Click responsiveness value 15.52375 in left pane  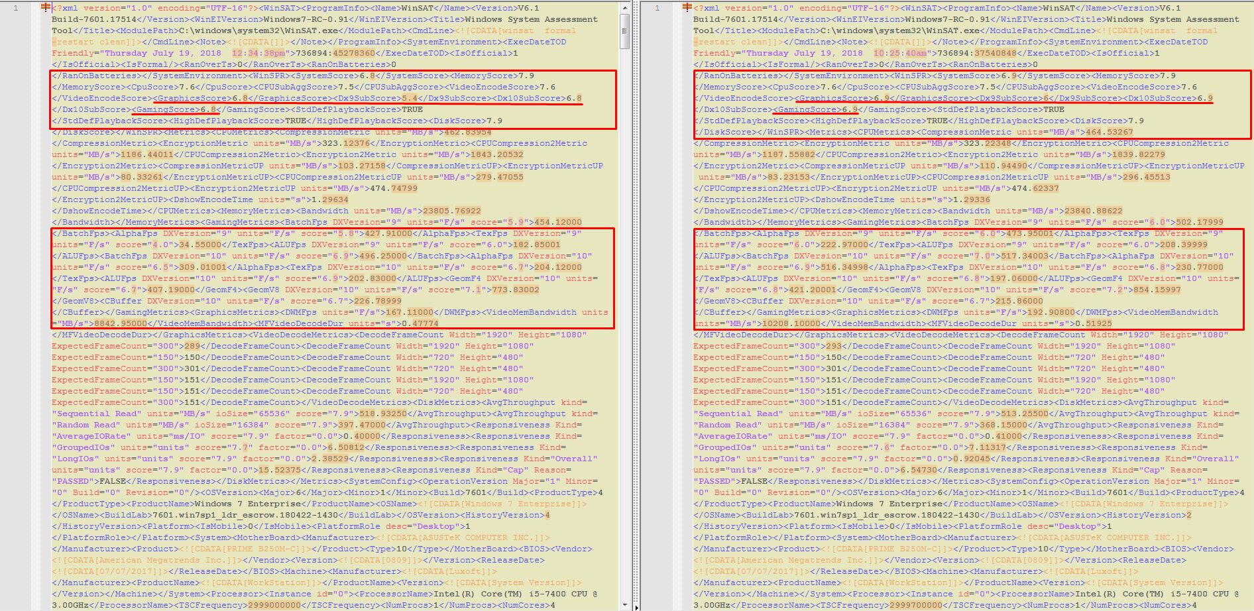(x=280, y=470)
